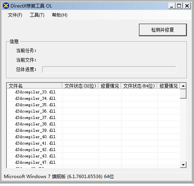Click the DirectX repair tool title icon
Viewport: 194px width, 186px height.
click(6, 6)
